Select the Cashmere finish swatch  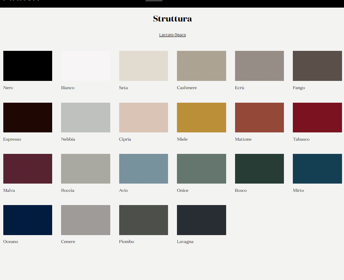(201, 66)
